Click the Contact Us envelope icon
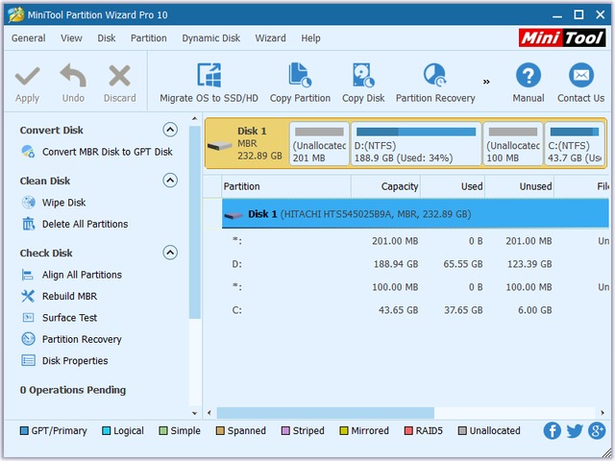Screen dimensions: 615x461 tap(580, 77)
